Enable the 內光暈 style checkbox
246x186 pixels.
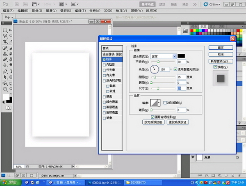coord(104,76)
